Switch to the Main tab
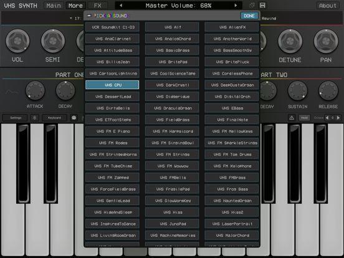The width and height of the screenshot is (344, 258). [54, 6]
